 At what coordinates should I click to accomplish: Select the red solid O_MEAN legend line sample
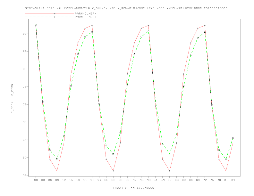tap(50, 13)
